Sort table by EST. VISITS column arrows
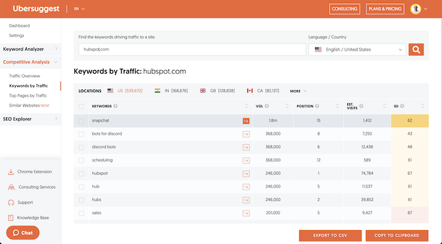442x244 pixels. click(x=385, y=106)
